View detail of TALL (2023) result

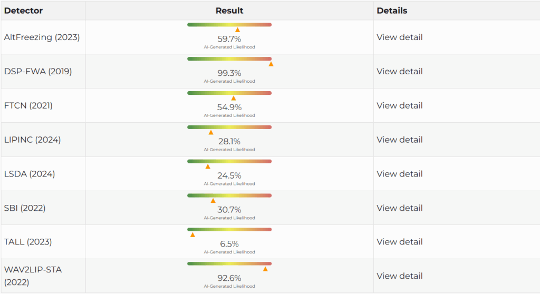point(400,242)
